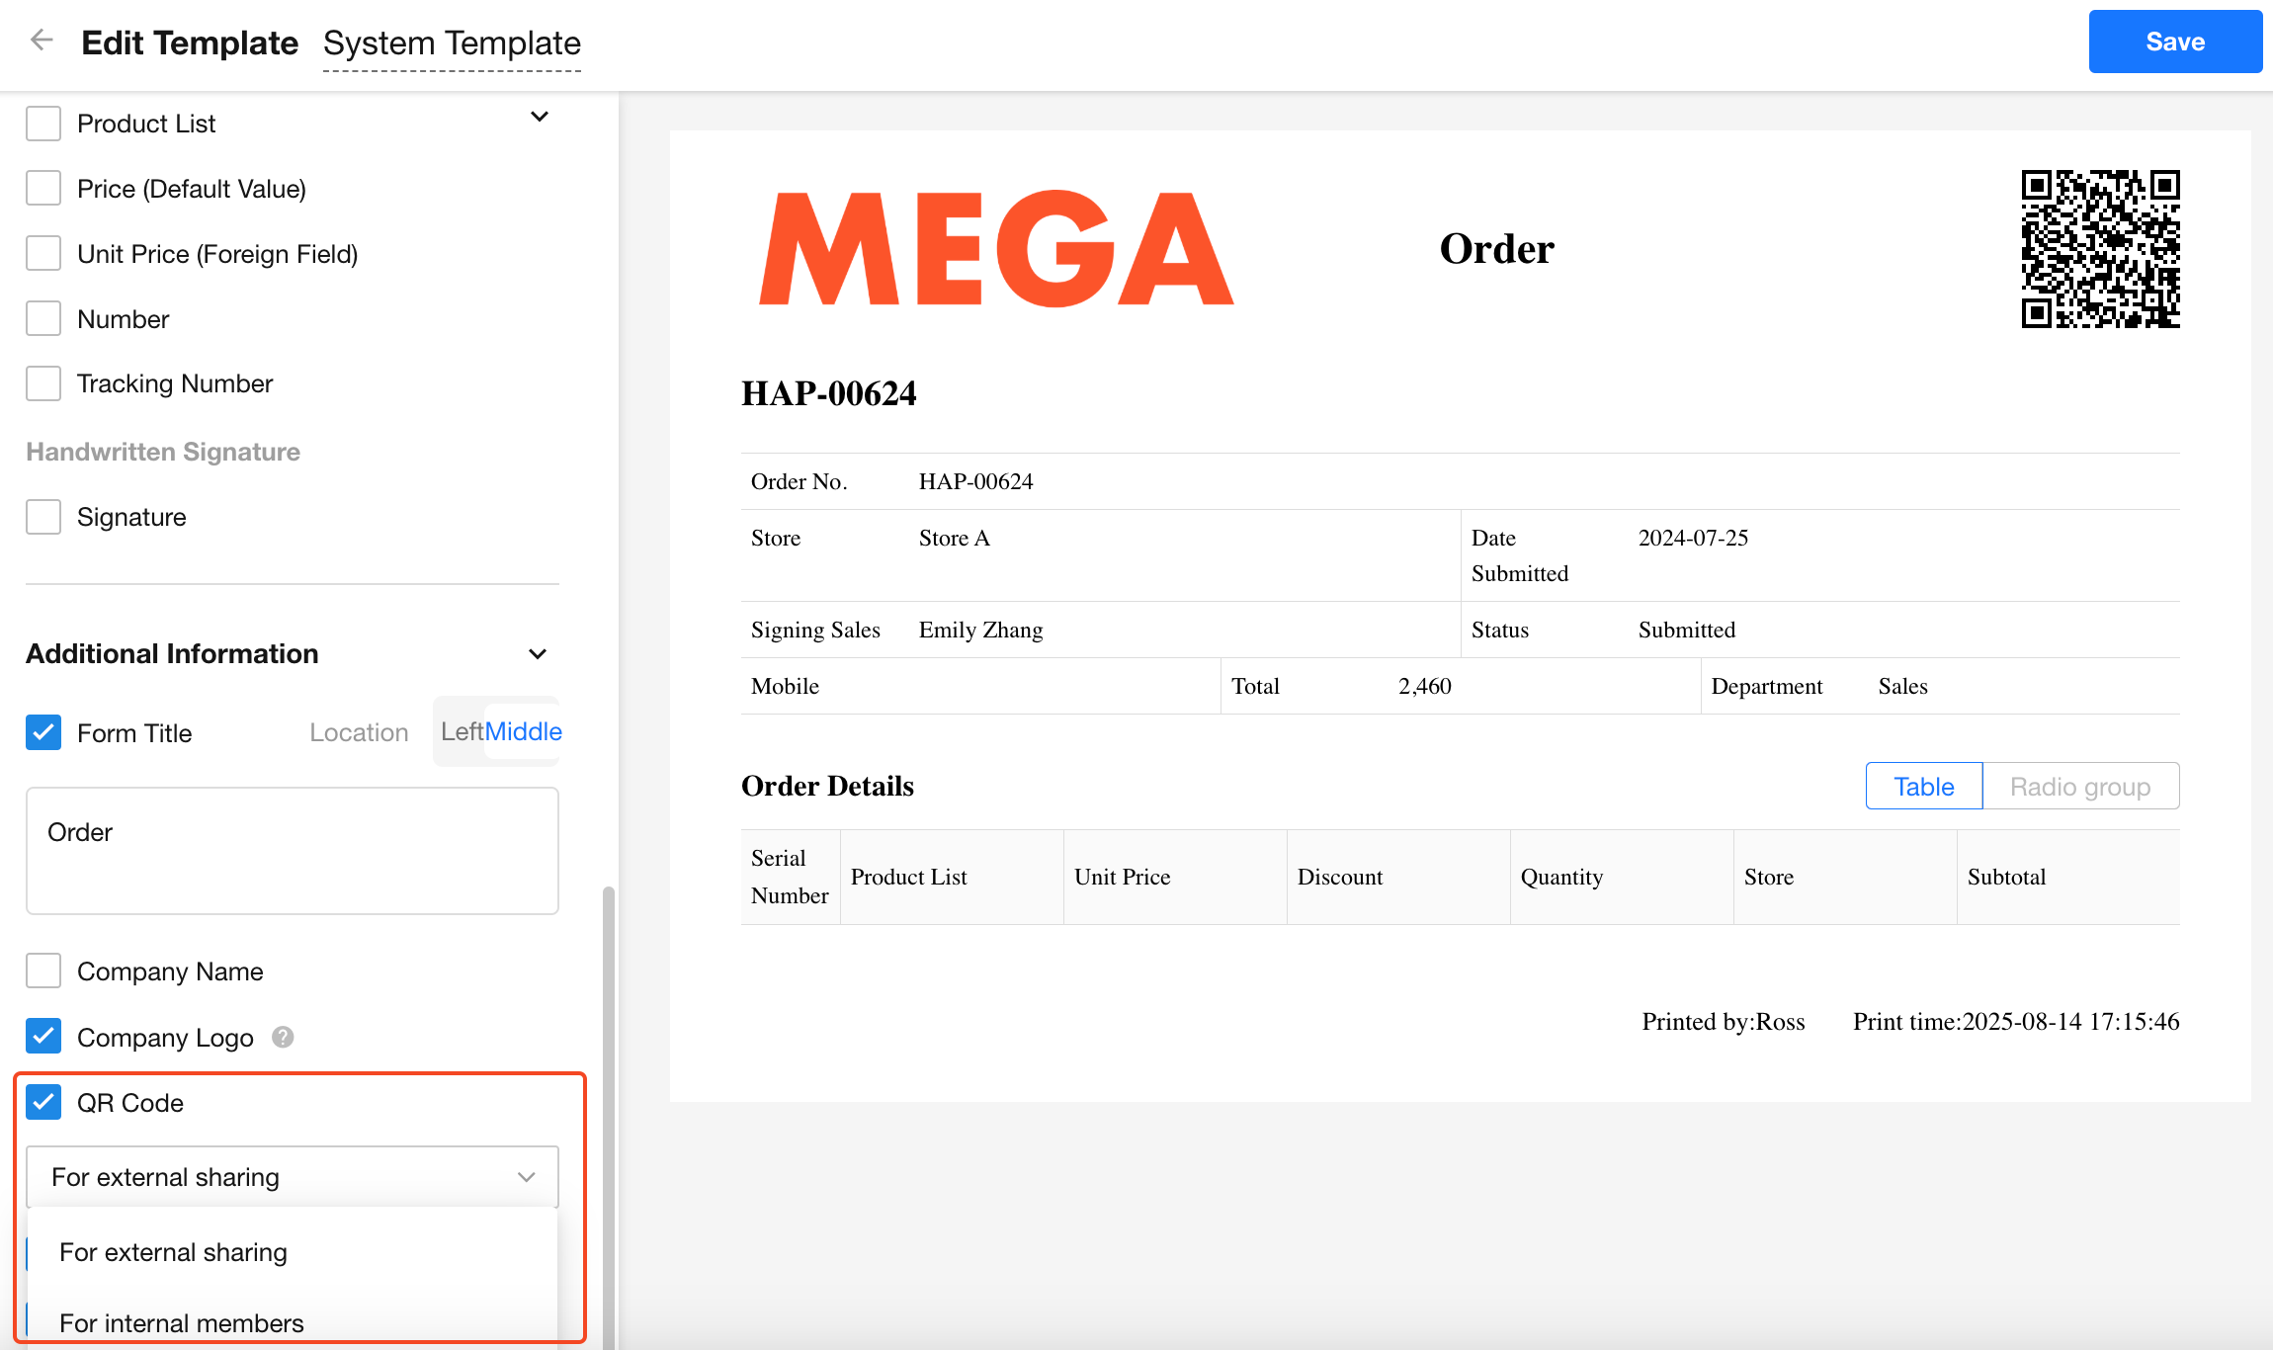Open the QR Code type dropdown
This screenshot has height=1350, width=2273.
[293, 1177]
